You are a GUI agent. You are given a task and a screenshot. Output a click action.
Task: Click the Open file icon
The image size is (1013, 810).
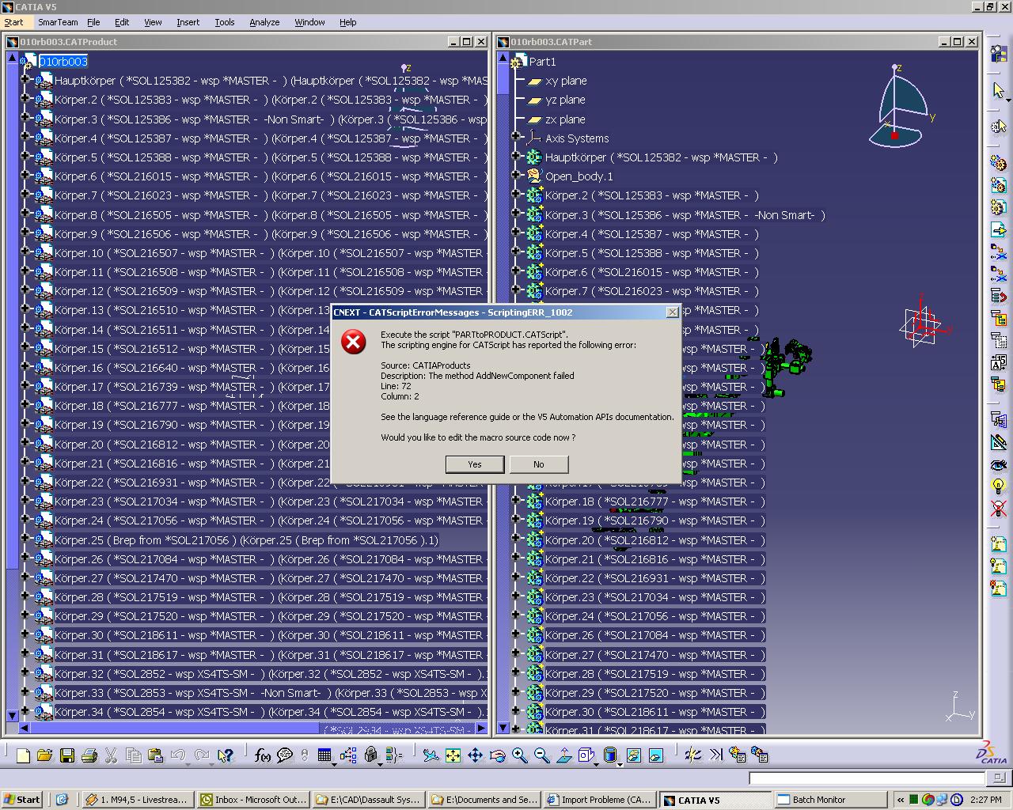(44, 755)
